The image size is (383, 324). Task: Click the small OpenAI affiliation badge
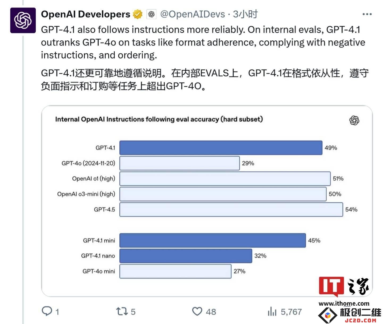pos(151,14)
